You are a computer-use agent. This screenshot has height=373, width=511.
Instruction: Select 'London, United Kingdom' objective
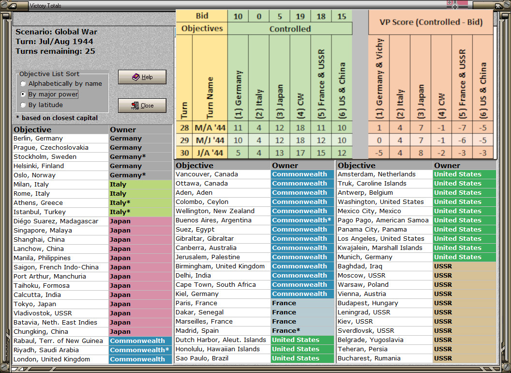pos(60,359)
